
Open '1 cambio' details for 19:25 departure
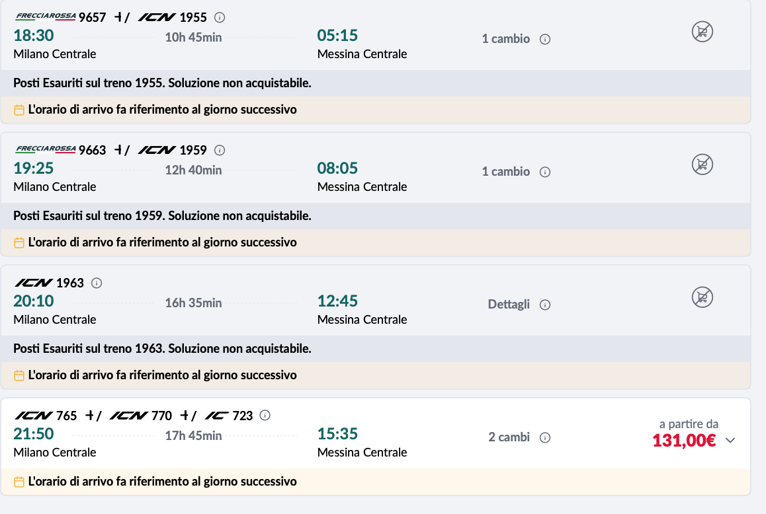(x=505, y=172)
